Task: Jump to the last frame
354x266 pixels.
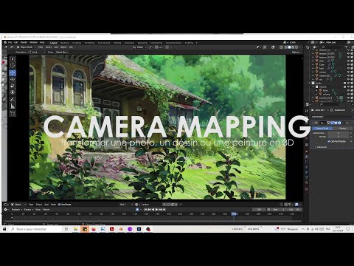Action: 164,209
